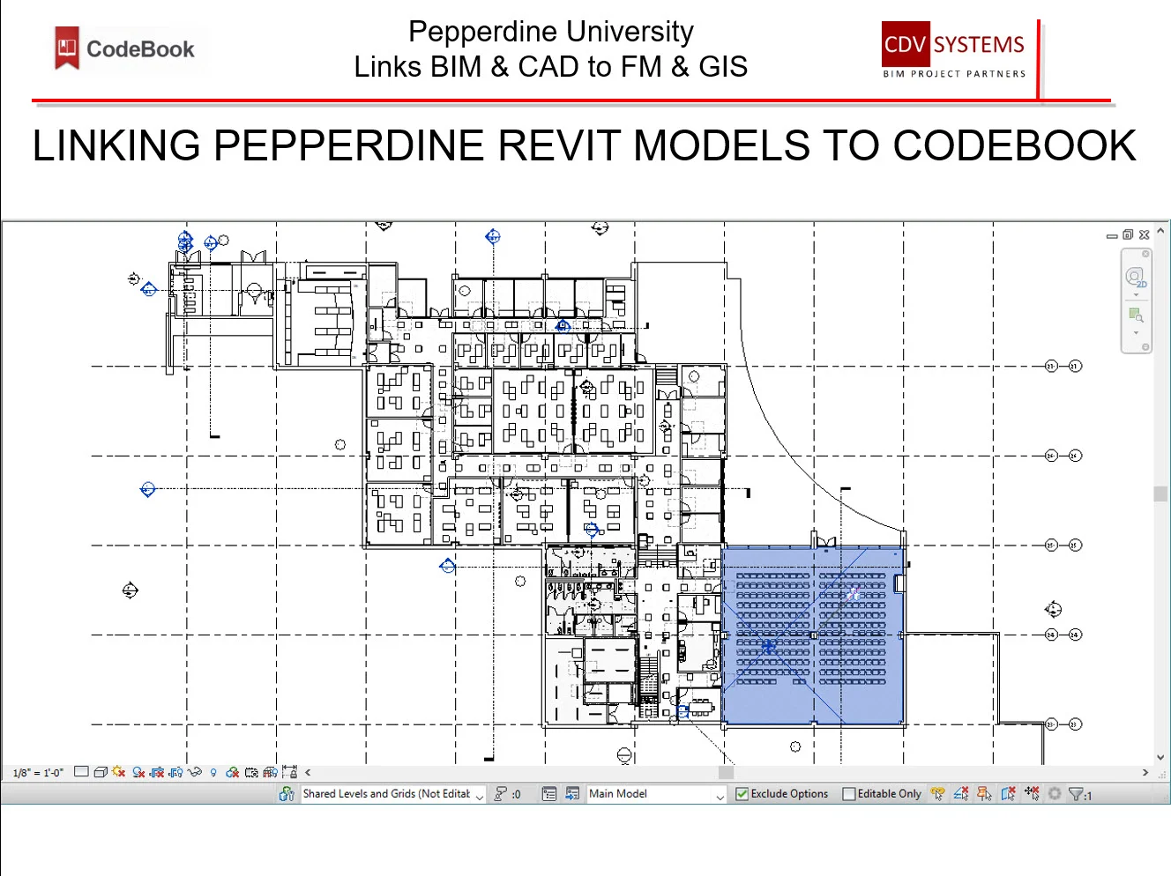This screenshot has height=876, width=1171.
Task: Close the navigation bar with top X
Action: 1145,254
